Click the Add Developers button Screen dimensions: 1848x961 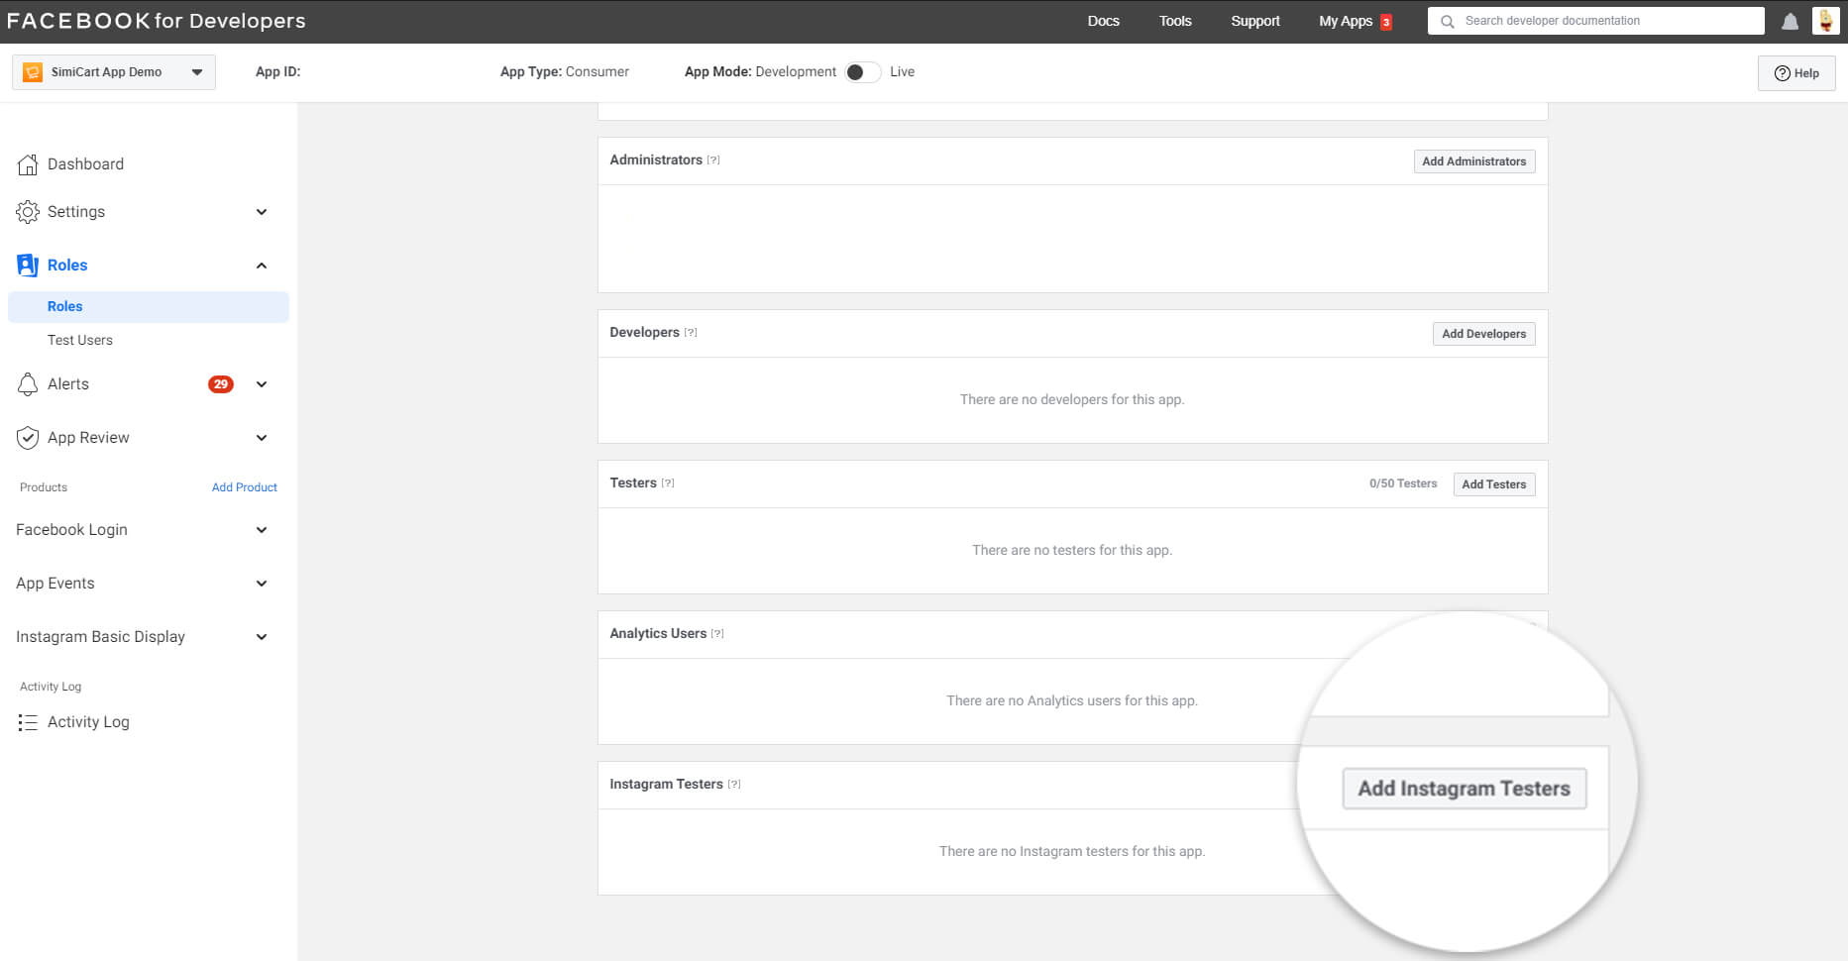tap(1483, 334)
